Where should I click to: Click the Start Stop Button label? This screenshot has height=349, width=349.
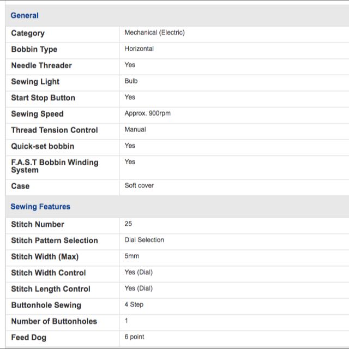tap(43, 98)
